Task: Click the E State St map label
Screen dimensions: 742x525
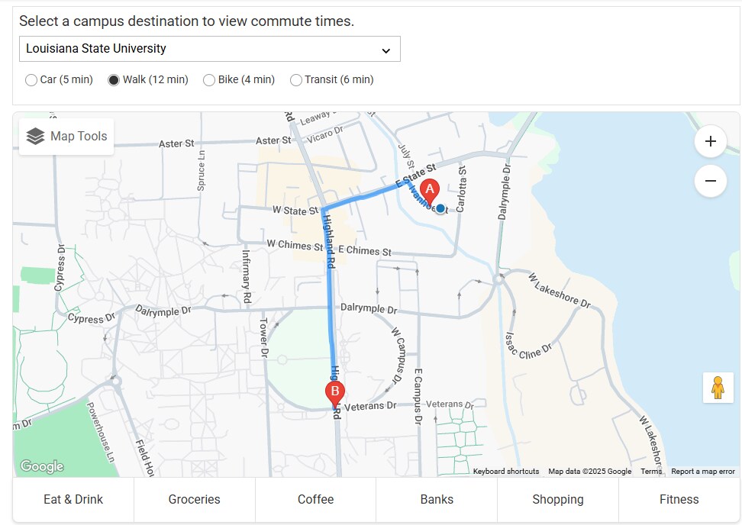Action: pos(416,176)
